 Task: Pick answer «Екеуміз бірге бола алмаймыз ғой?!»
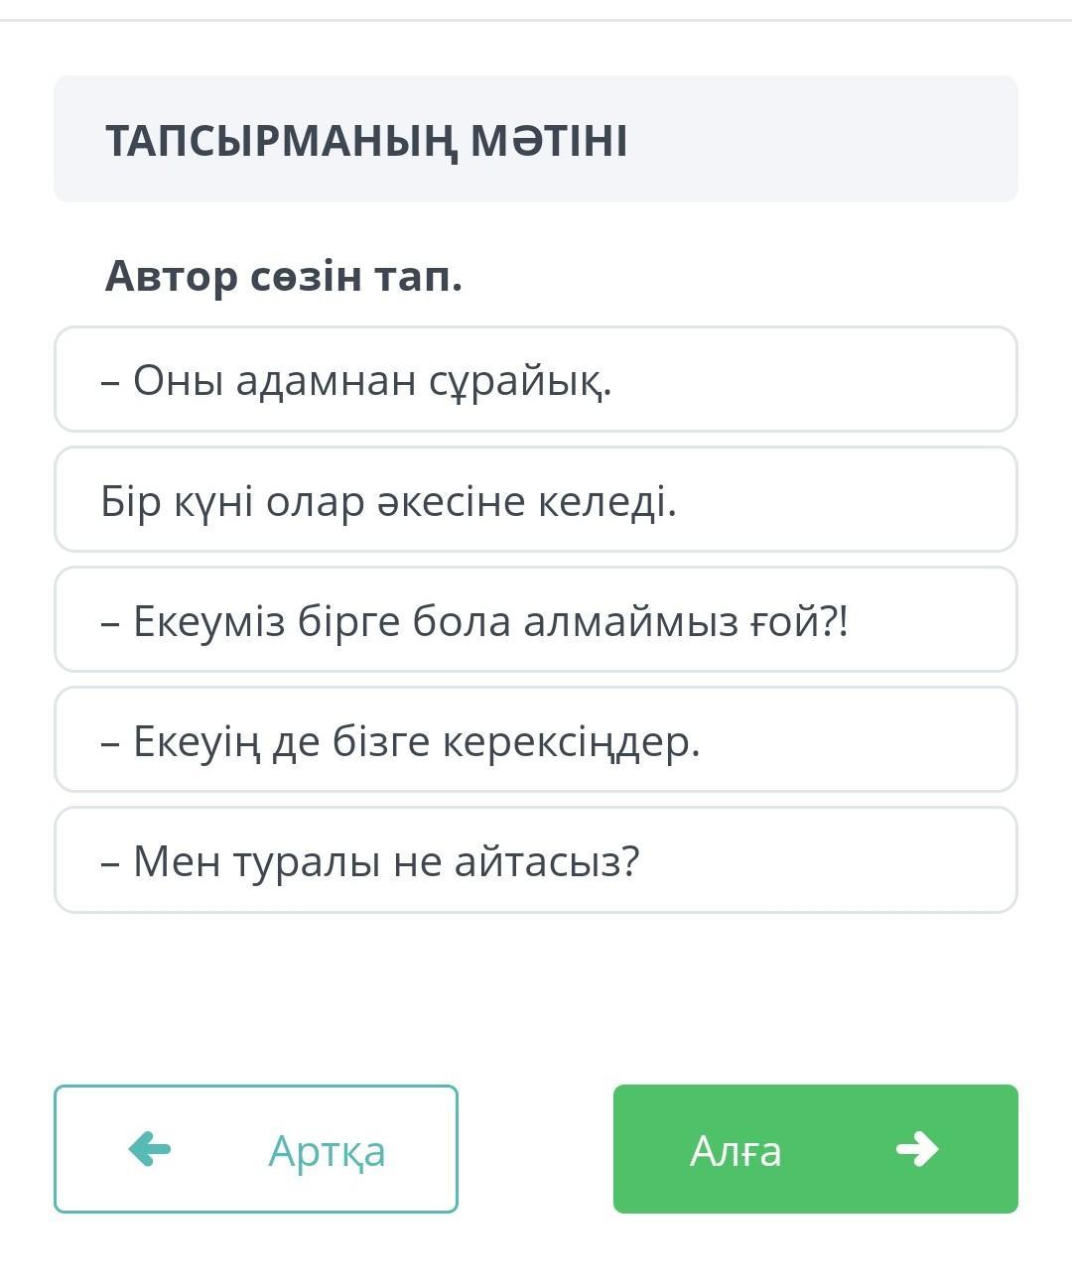[x=535, y=620]
